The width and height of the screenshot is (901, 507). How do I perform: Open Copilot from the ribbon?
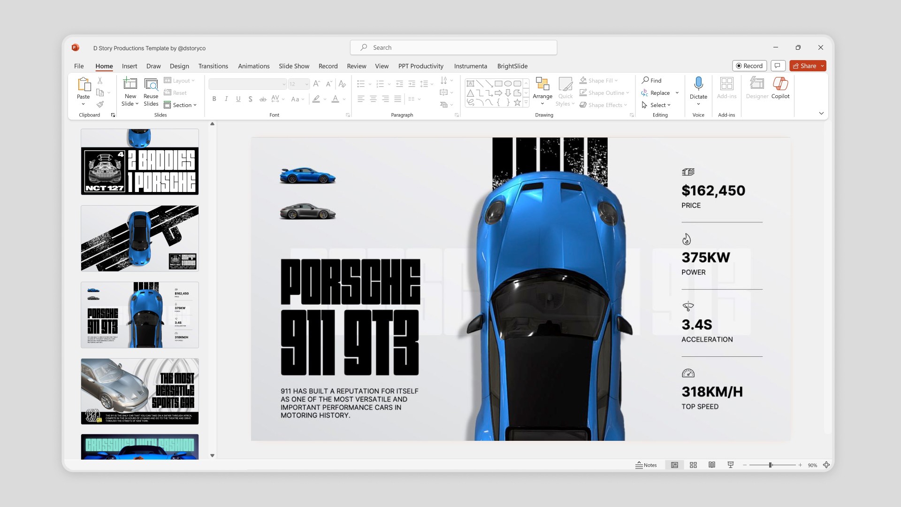780,84
